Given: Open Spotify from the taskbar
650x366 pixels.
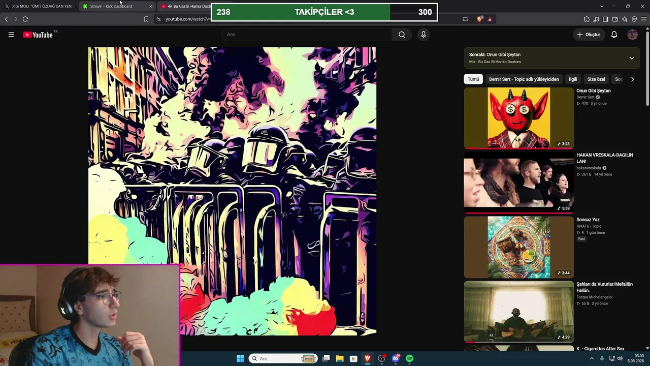Looking at the screenshot, I should (409, 358).
